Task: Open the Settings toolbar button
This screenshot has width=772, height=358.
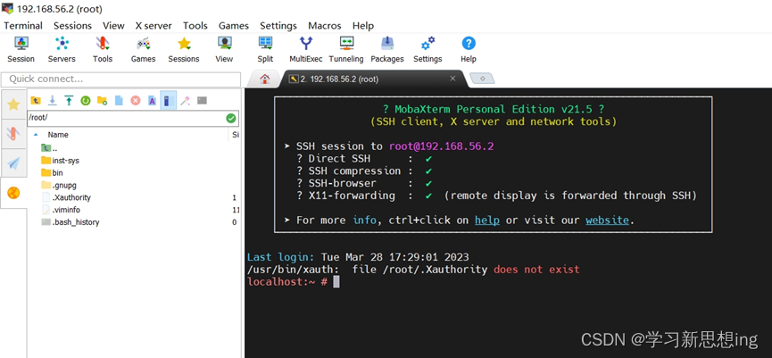Action: 428,50
